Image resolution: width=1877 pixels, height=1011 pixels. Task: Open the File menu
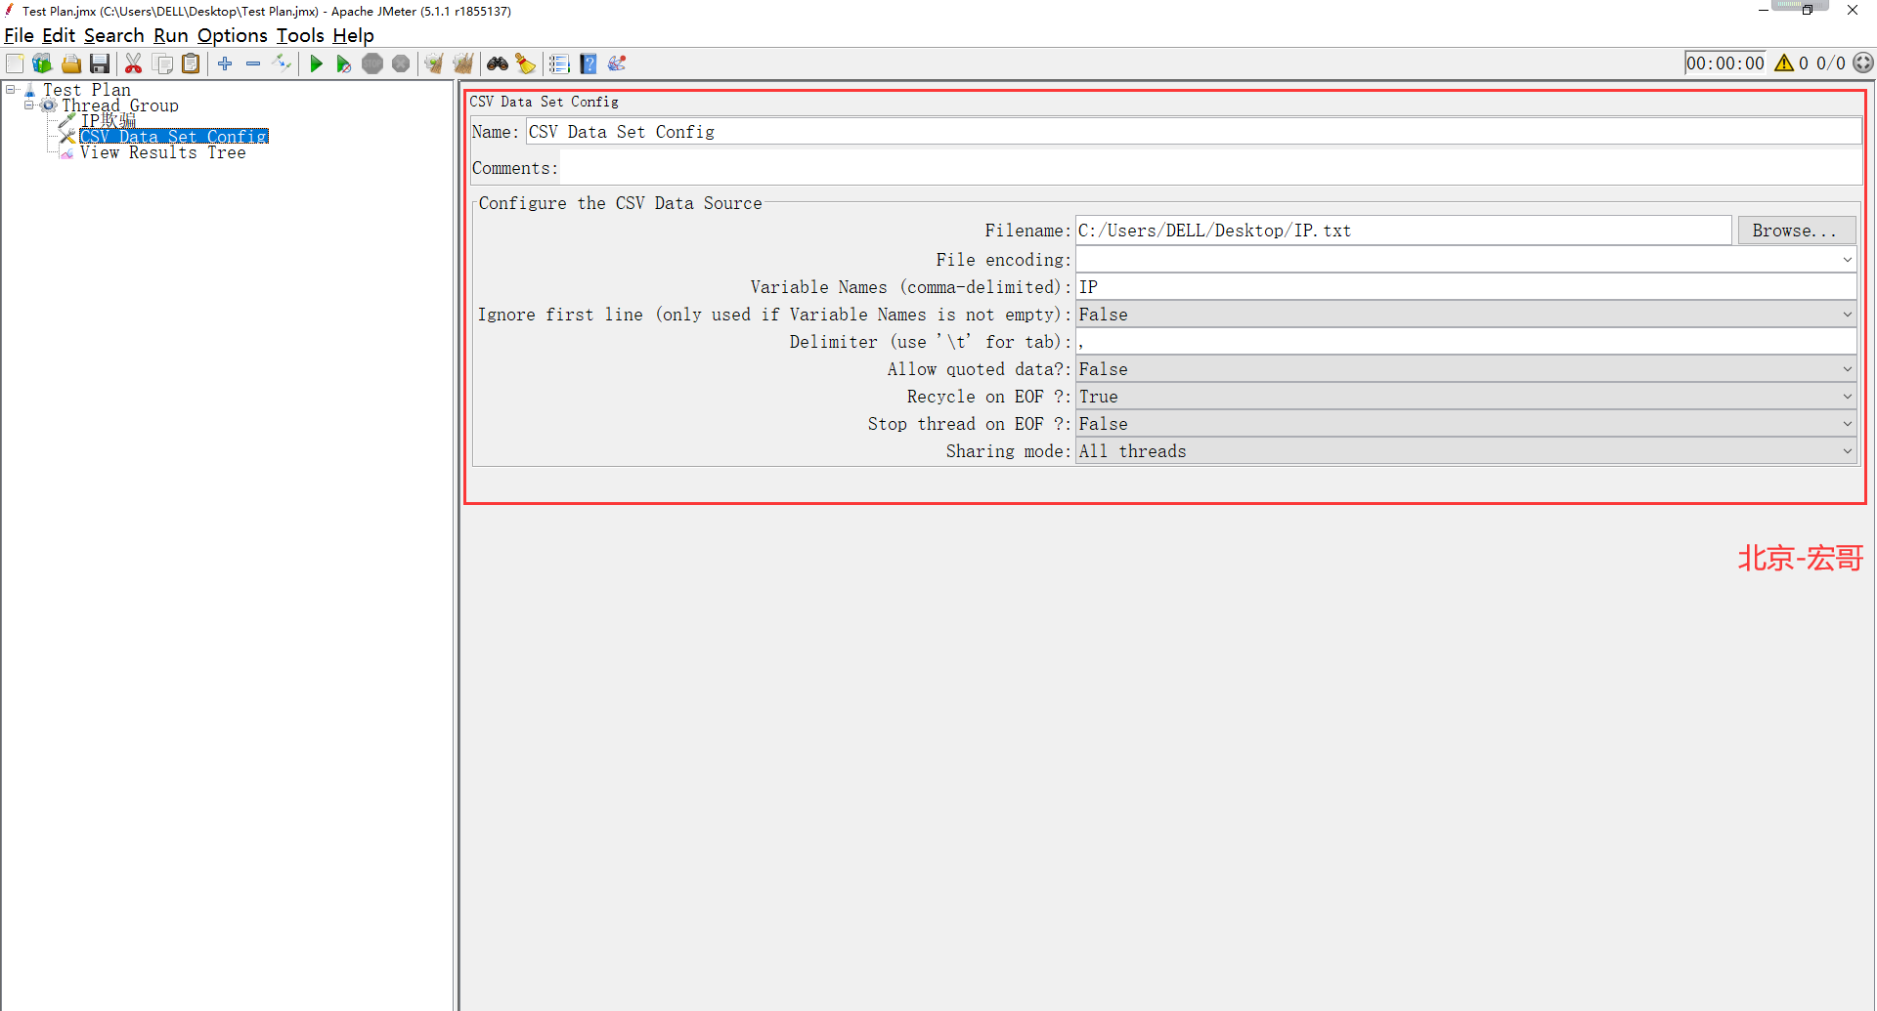click(x=19, y=36)
